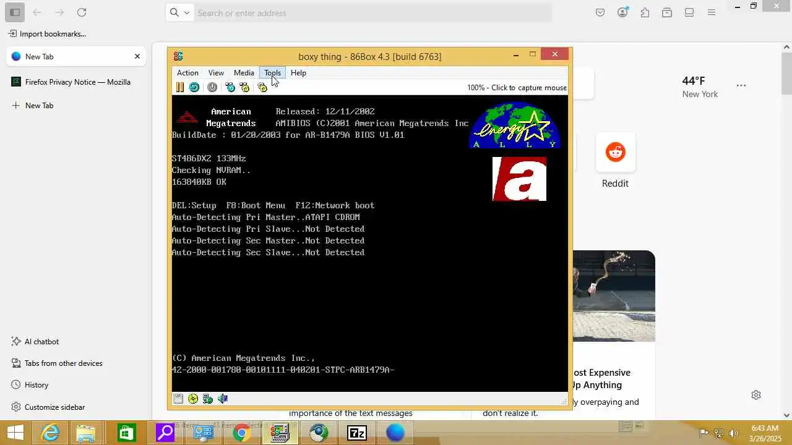
Task: Open the search engine dropdown in address bar
Action: 179,12
